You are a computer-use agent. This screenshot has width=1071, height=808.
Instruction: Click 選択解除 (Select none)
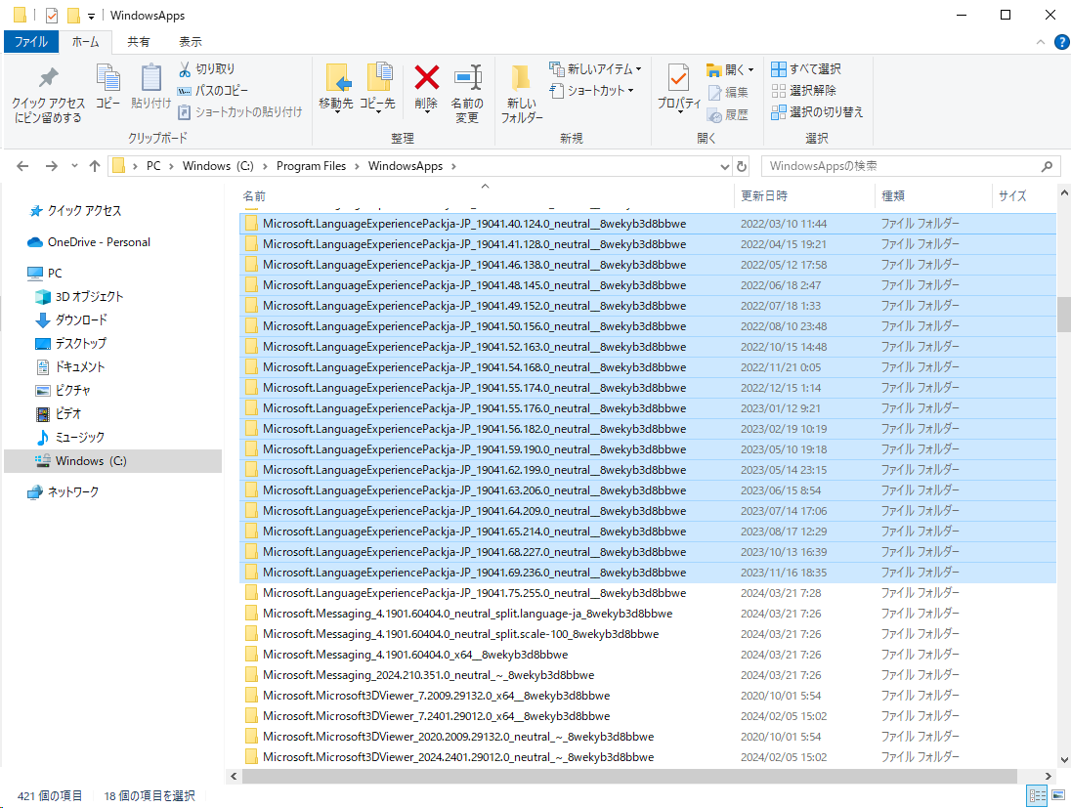point(803,90)
